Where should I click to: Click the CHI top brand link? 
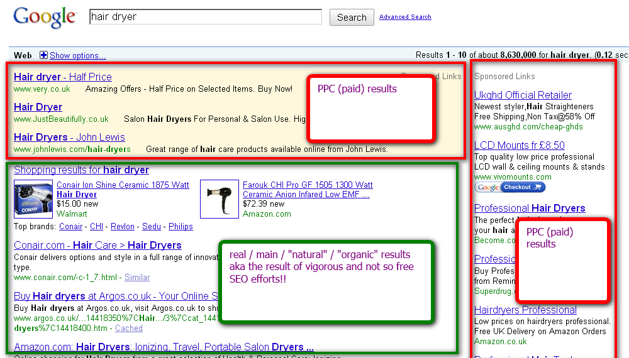97,227
